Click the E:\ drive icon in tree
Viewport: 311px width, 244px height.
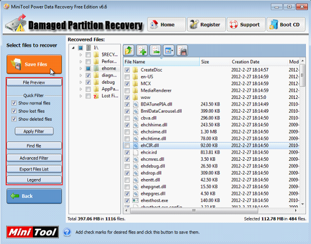(x=88, y=48)
